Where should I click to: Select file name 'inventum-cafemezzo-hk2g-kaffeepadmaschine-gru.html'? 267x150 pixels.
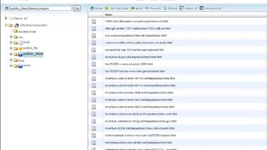[141, 121]
